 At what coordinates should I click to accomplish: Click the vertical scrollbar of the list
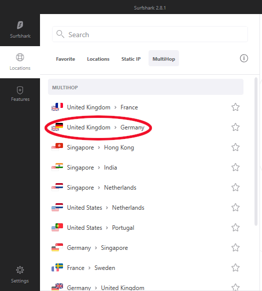tap(256, 152)
